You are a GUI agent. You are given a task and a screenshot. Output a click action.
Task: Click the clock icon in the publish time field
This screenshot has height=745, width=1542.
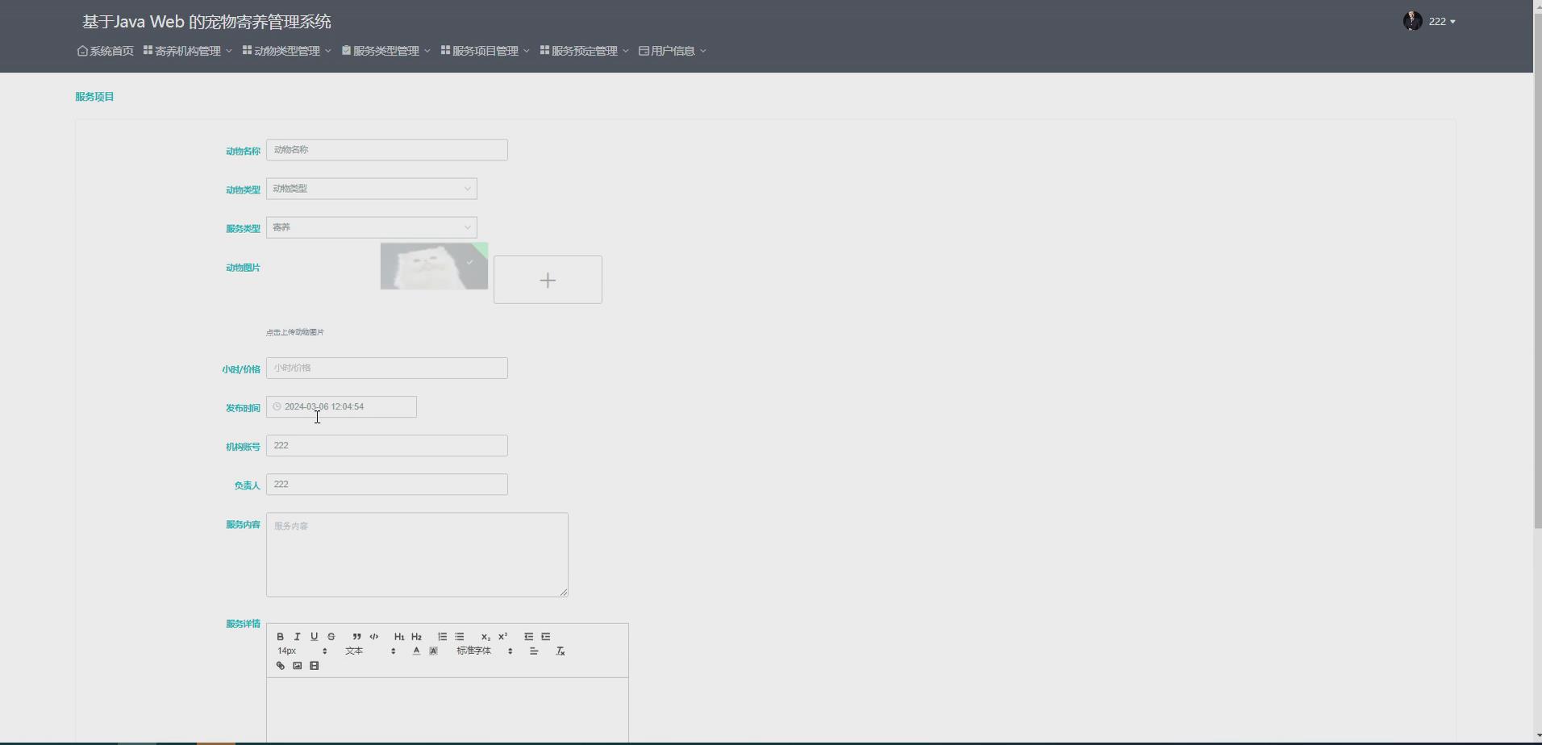tap(277, 406)
